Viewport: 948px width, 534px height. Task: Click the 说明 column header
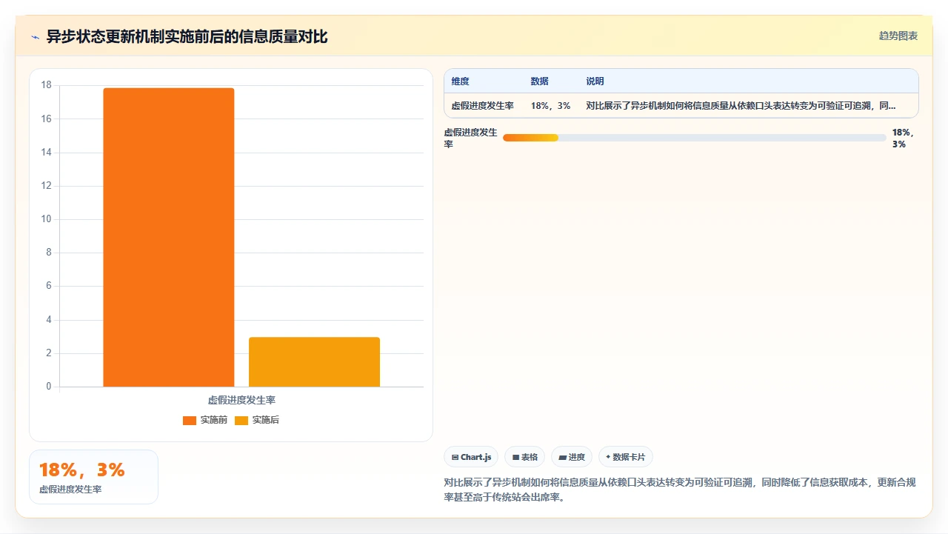(595, 81)
